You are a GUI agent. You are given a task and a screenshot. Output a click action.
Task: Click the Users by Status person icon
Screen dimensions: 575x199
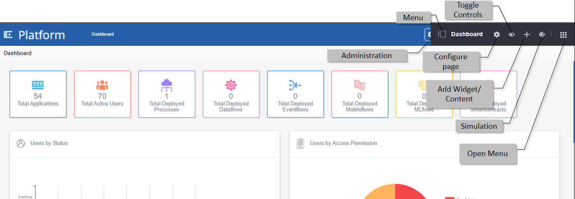(x=21, y=143)
